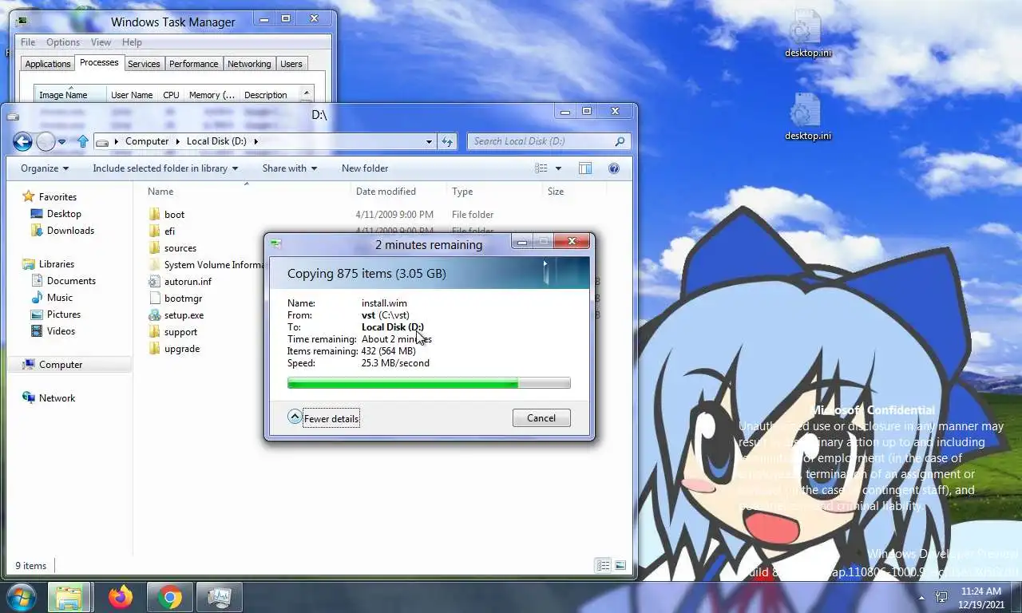Open Task Manager Help menu
This screenshot has height=613, width=1022.
click(x=132, y=42)
